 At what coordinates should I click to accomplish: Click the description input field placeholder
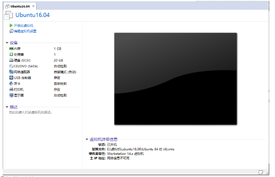click(31, 112)
